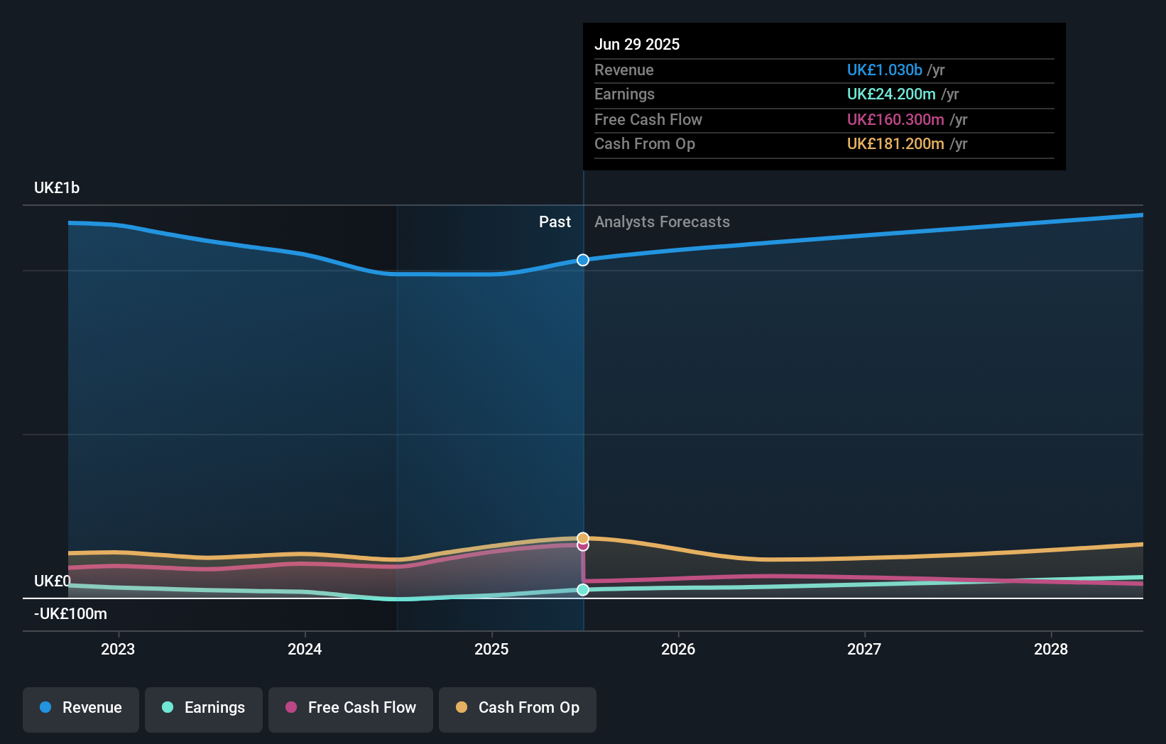Click the 2026 year axis label
The width and height of the screenshot is (1166, 744).
coord(678,648)
